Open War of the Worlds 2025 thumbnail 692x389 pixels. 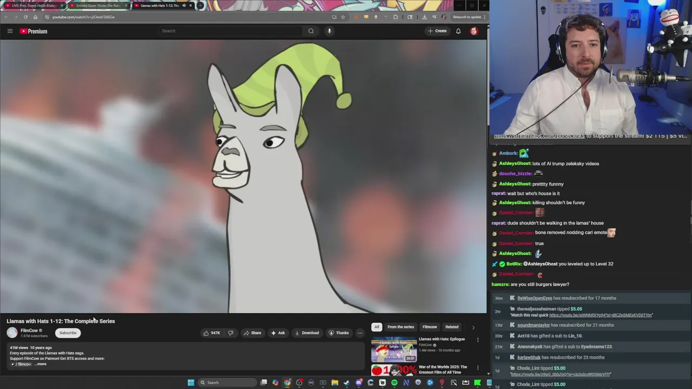(394, 370)
